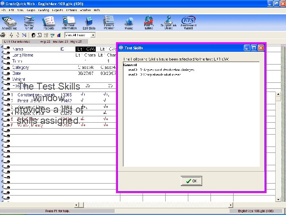Screen dimensions: 286x215
Task: Click the sort descending arrow icon
Action: 18,35
